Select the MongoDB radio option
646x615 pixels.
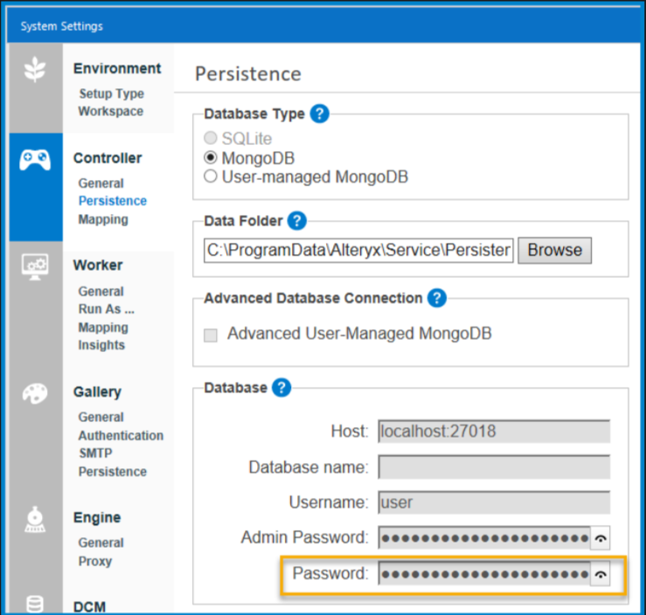click(x=211, y=157)
